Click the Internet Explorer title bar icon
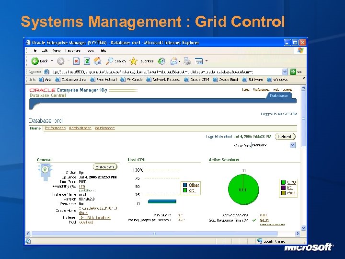 click(28, 42)
